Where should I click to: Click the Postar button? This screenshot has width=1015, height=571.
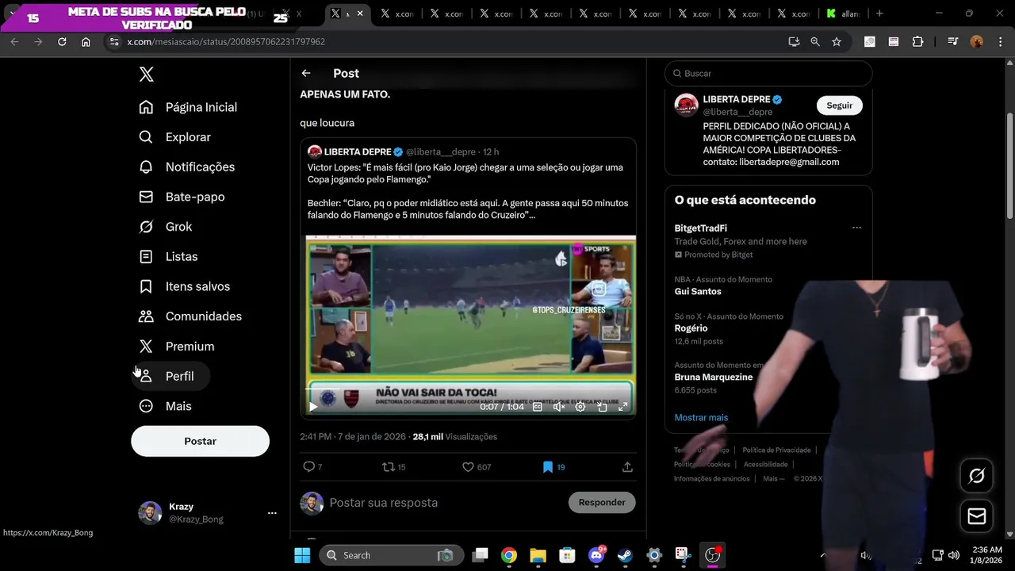(x=200, y=441)
